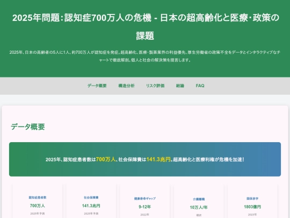Image resolution: width=290 pixels, height=218 pixels.
Task: Select the 介護離職 stat card
Action: 199,201
